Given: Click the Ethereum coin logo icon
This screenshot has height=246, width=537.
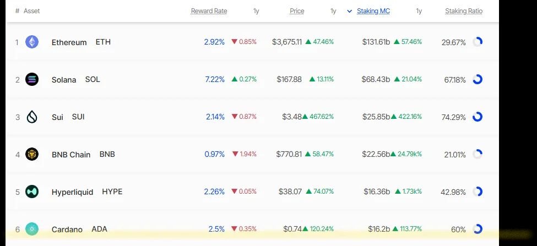Looking at the screenshot, I should pos(32,42).
